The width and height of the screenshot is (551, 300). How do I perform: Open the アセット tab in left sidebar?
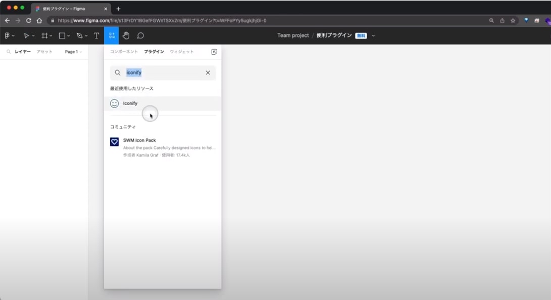coord(44,52)
